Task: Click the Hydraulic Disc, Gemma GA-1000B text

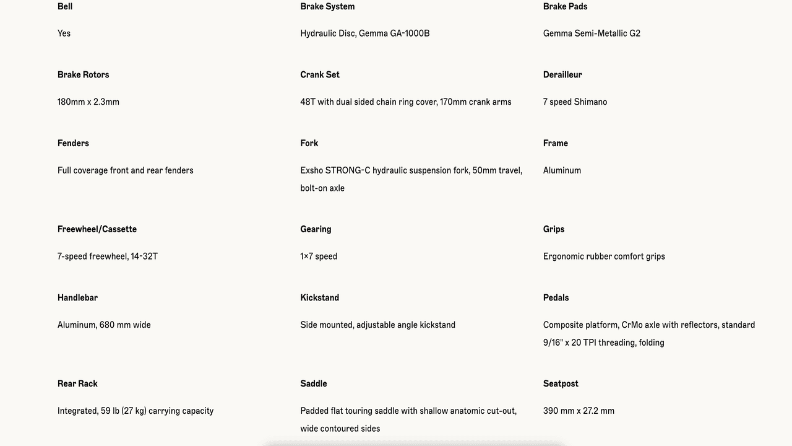Action: click(364, 33)
